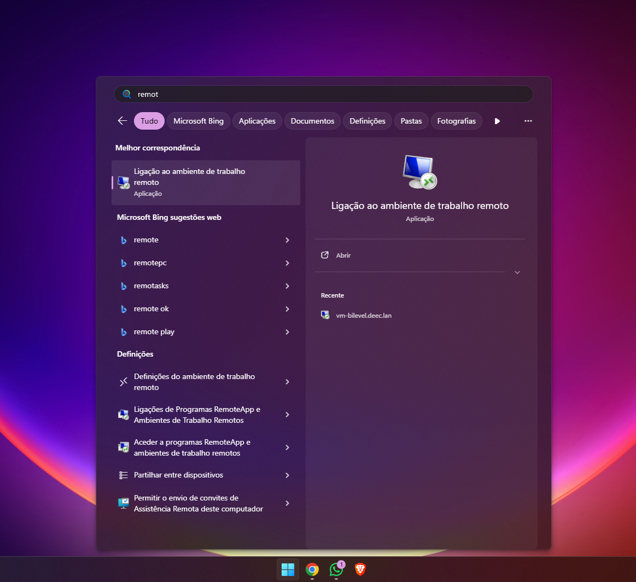
Task: Expand the chevron for "remotepc" suggestion
Action: 287,263
